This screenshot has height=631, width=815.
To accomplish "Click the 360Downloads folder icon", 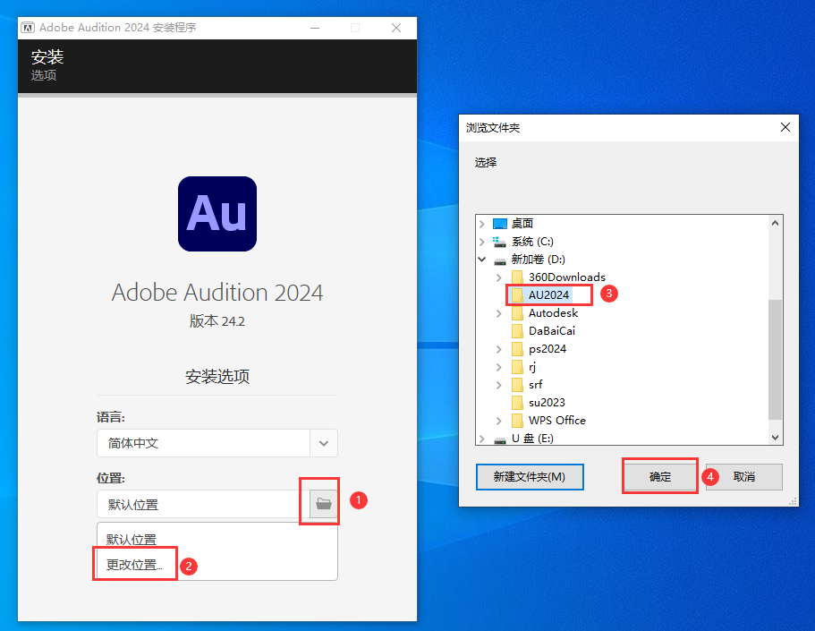I will 518,277.
